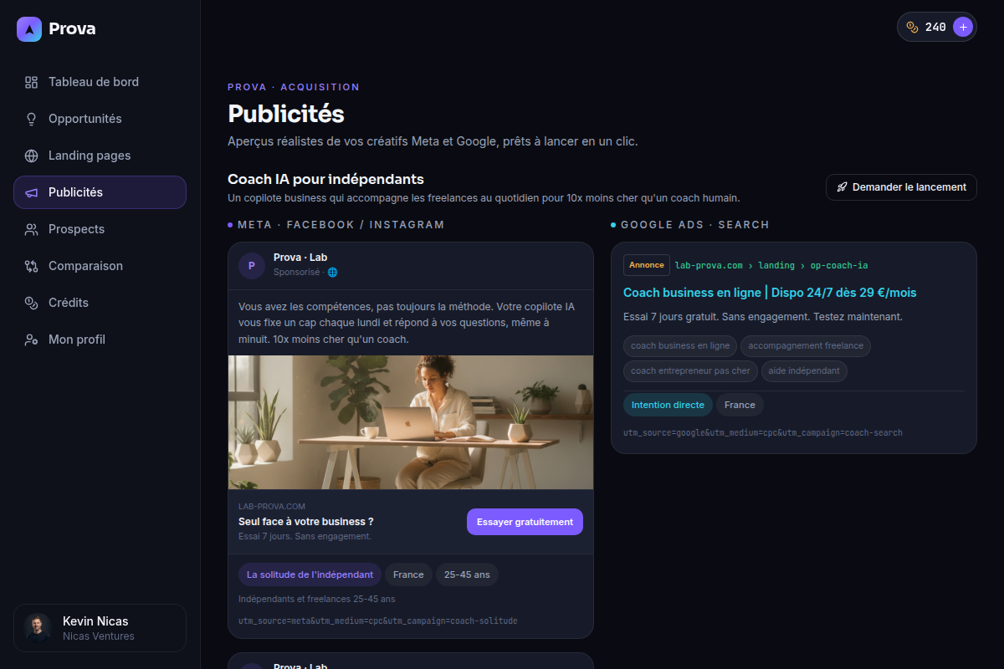Image resolution: width=1004 pixels, height=669 pixels.
Task: Open Kevin Nicas account card
Action: (100, 628)
